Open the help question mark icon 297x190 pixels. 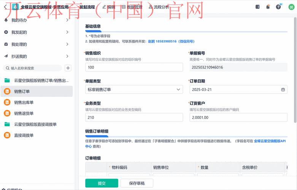tap(278, 7)
